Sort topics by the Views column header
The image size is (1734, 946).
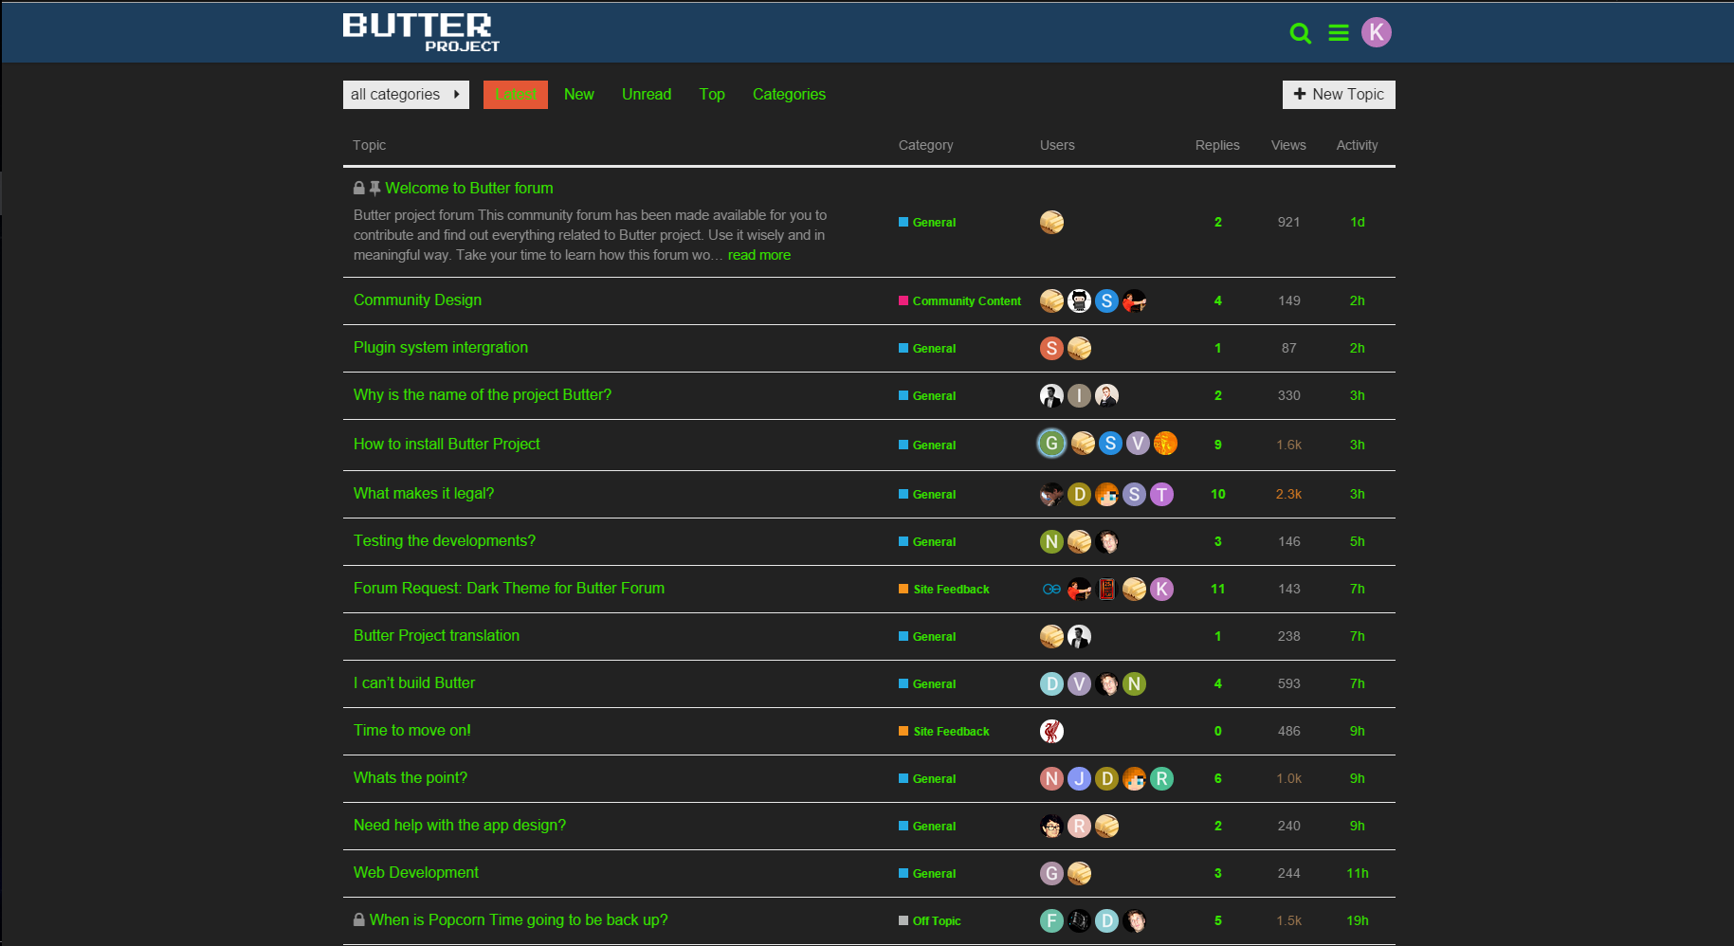(1288, 145)
